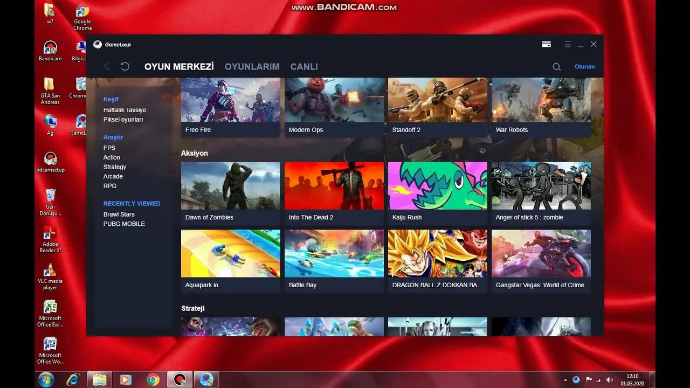
Task: Click the payment card icon in title bar
Action: tap(546, 44)
